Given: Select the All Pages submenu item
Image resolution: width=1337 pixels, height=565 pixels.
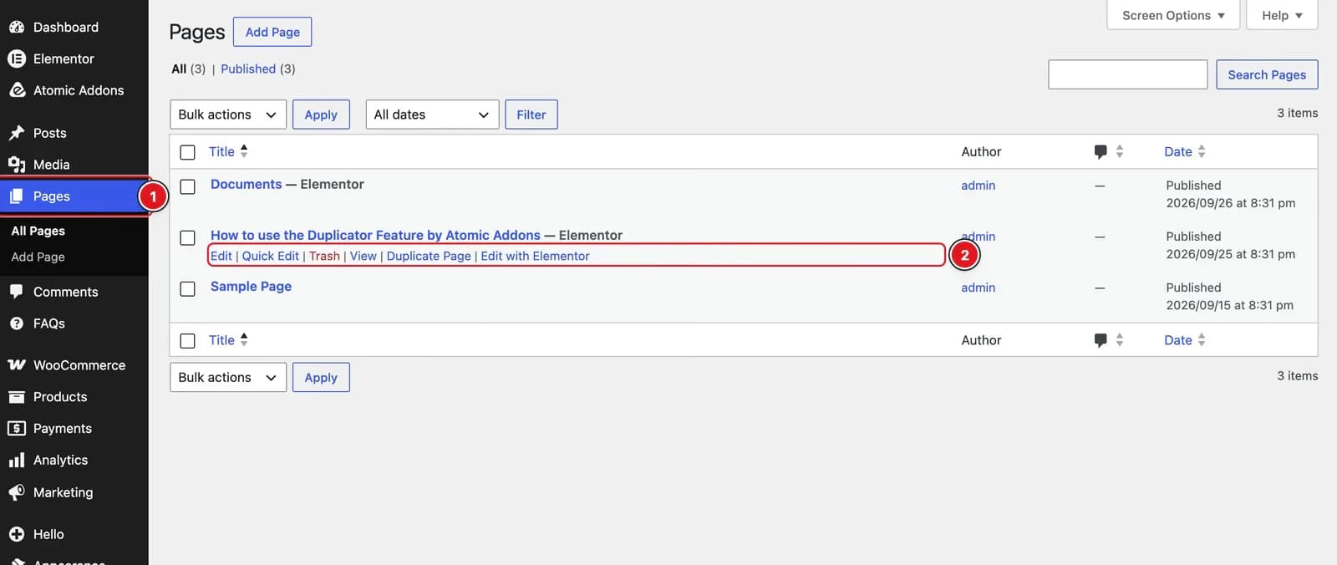Looking at the screenshot, I should [38, 231].
